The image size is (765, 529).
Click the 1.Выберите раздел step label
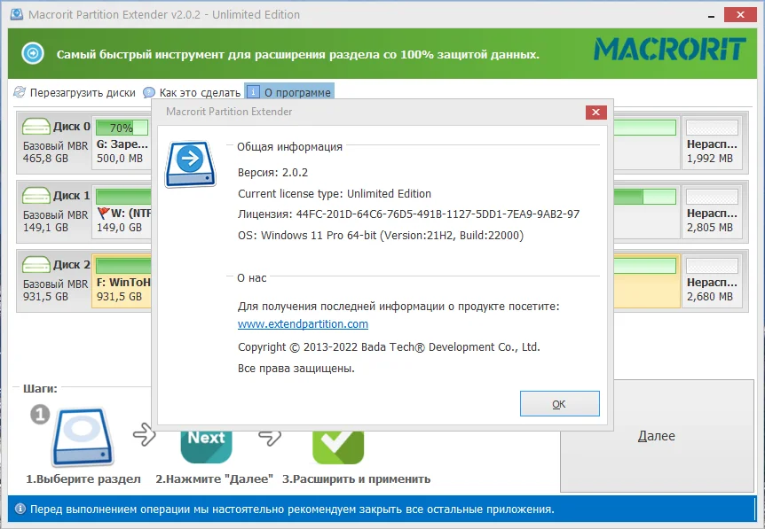click(83, 478)
